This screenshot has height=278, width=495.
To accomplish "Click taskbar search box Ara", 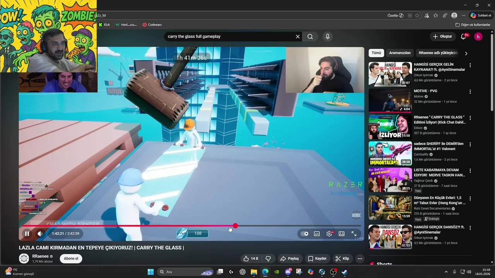I will click(x=186, y=272).
